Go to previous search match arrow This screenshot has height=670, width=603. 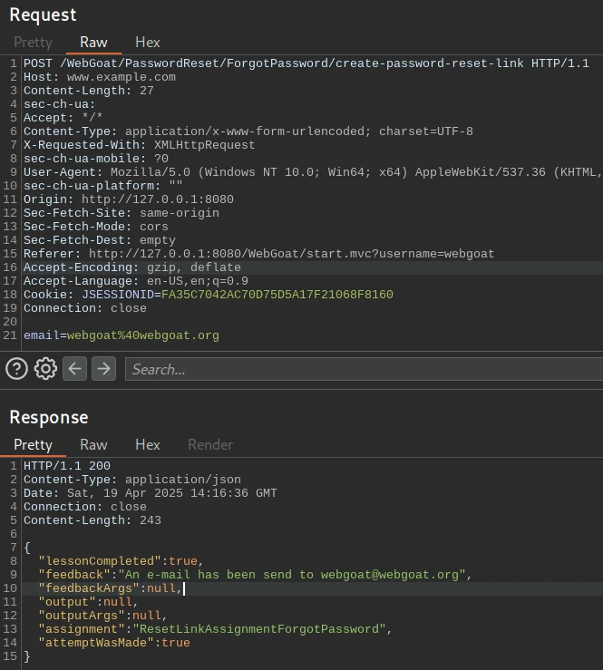(x=74, y=368)
